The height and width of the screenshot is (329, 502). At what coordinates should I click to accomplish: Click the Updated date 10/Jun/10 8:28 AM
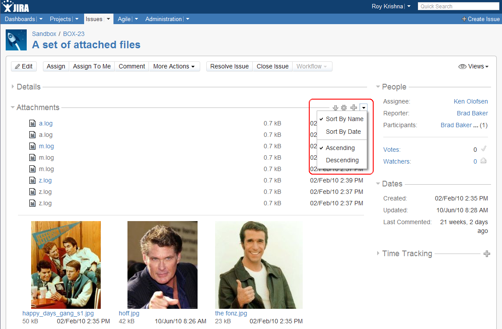tap(462, 210)
